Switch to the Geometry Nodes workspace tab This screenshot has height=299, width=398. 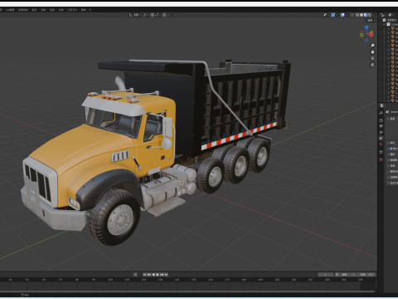pos(72,10)
